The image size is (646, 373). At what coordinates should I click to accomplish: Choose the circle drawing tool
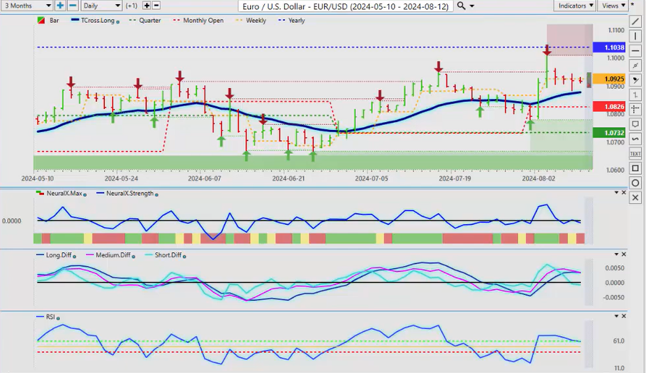[635, 182]
